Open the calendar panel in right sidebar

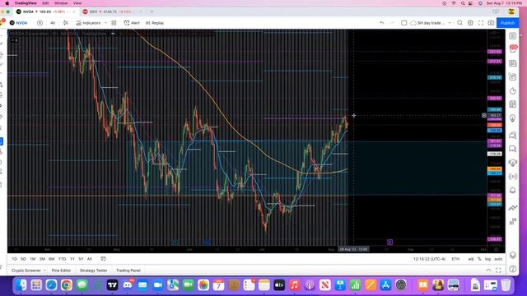click(x=512, y=76)
